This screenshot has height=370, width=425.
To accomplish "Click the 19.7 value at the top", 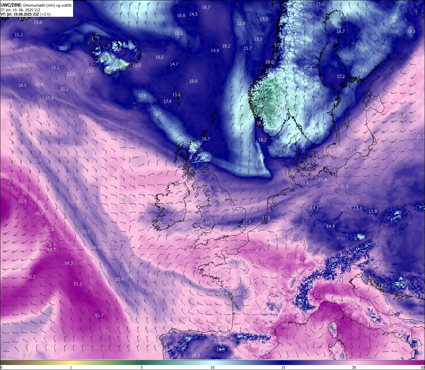I will pyautogui.click(x=206, y=7).
